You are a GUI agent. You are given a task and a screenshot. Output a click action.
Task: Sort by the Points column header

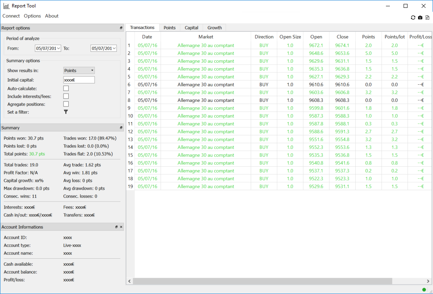coord(368,37)
